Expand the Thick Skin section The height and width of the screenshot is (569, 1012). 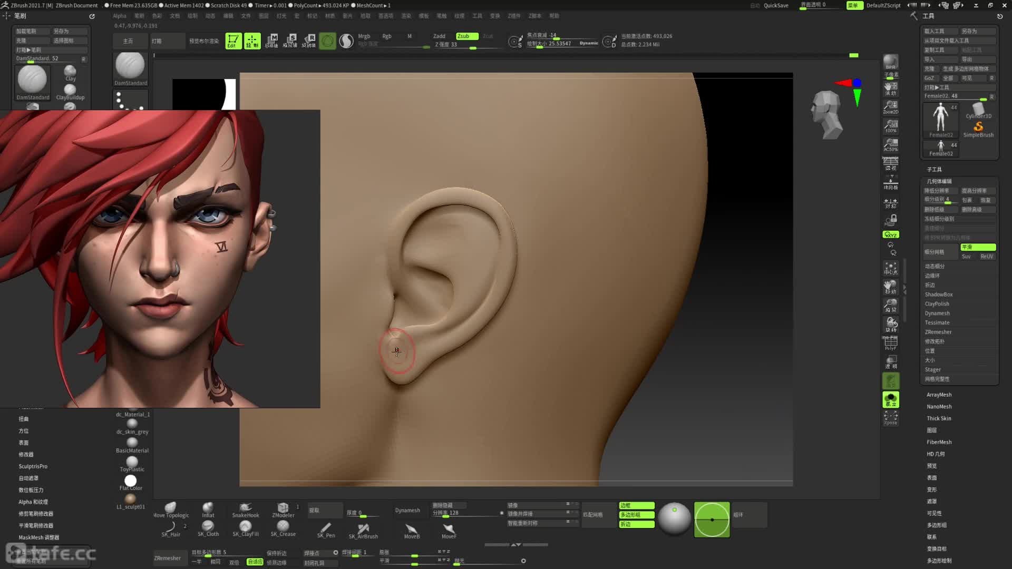[x=939, y=419]
